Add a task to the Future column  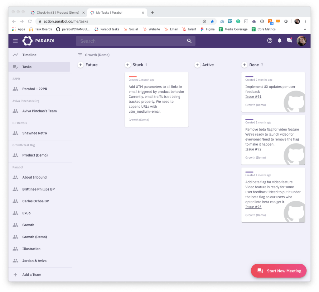pos(80,65)
